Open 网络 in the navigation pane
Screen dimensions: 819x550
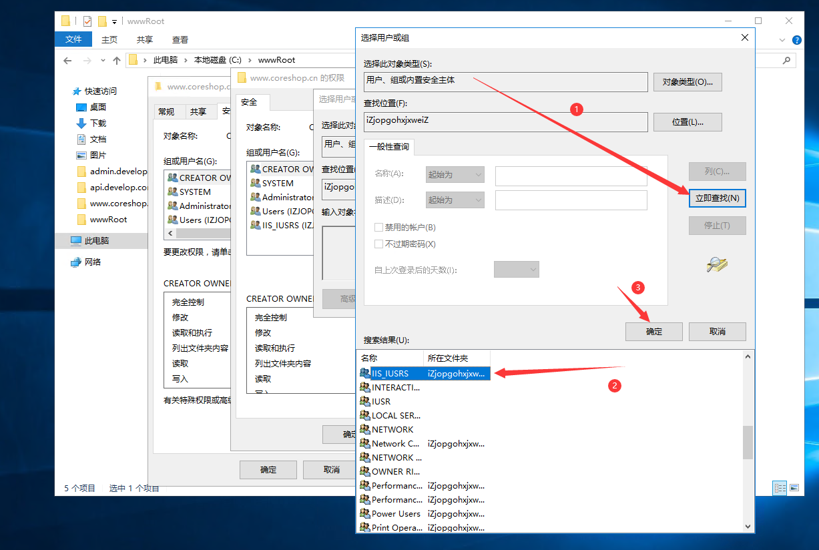pyautogui.click(x=93, y=262)
